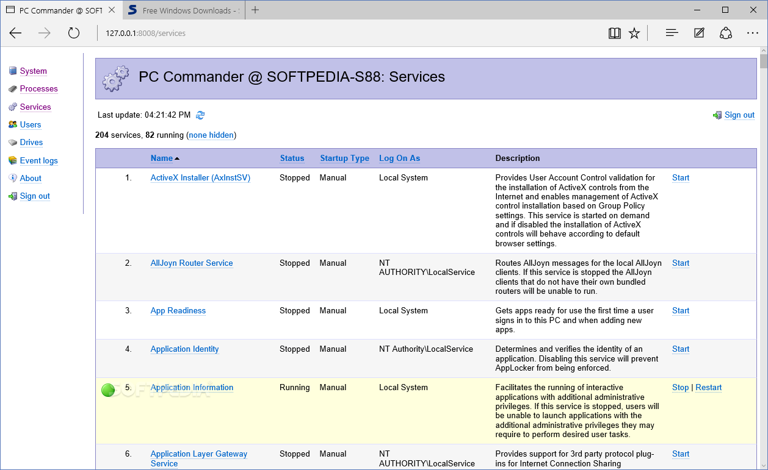Screen dimensions: 768x470
Task: Click the green running indicator for Application Information
Action: pyautogui.click(x=108, y=390)
